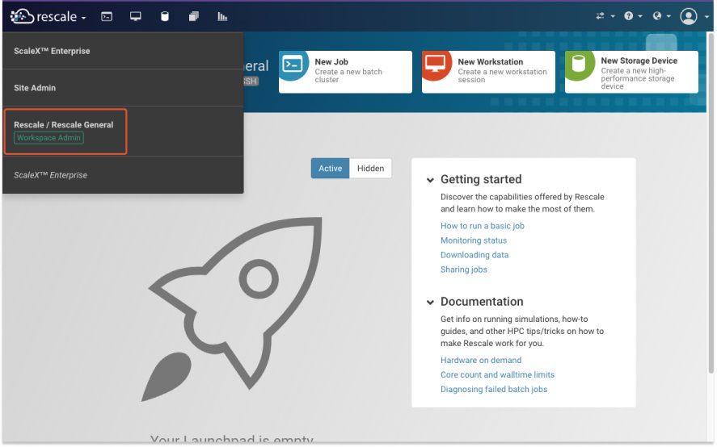Switch to the Active jobs view

[x=330, y=169]
